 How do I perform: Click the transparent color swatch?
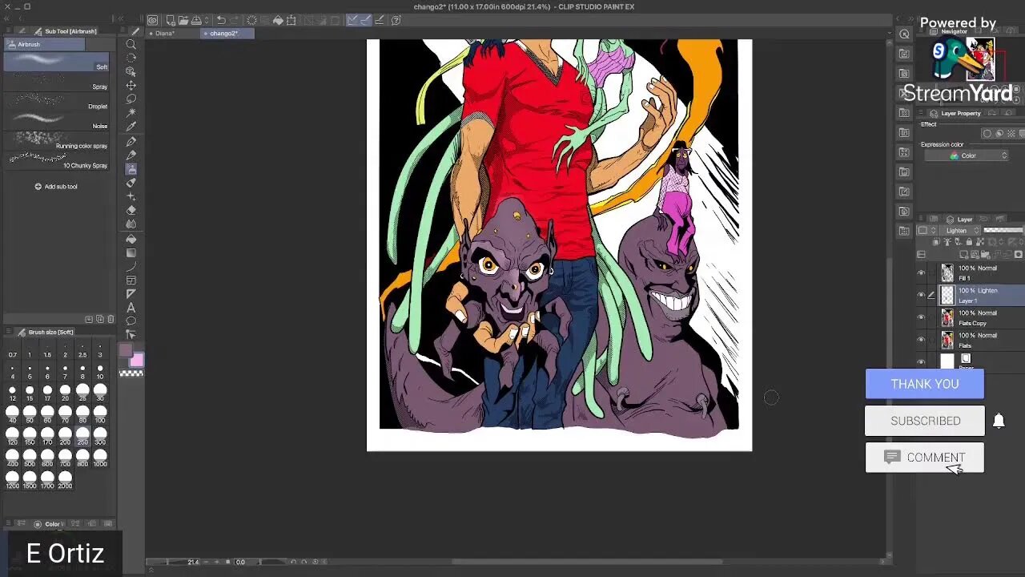(131, 373)
